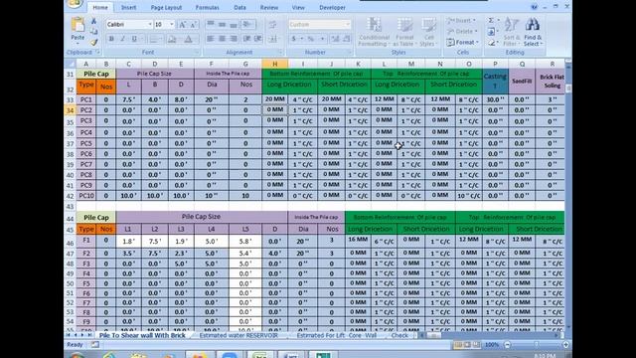
Task: Click the Format Painter brush icon
Action: click(x=93, y=42)
